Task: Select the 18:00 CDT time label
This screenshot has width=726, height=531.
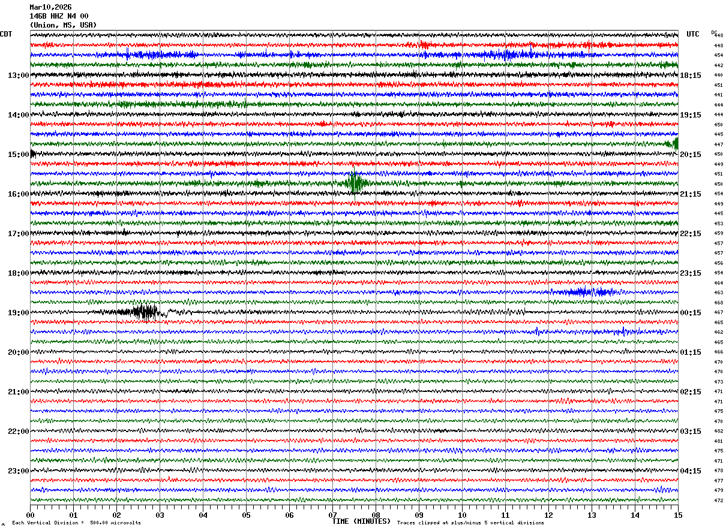Action: click(18, 273)
